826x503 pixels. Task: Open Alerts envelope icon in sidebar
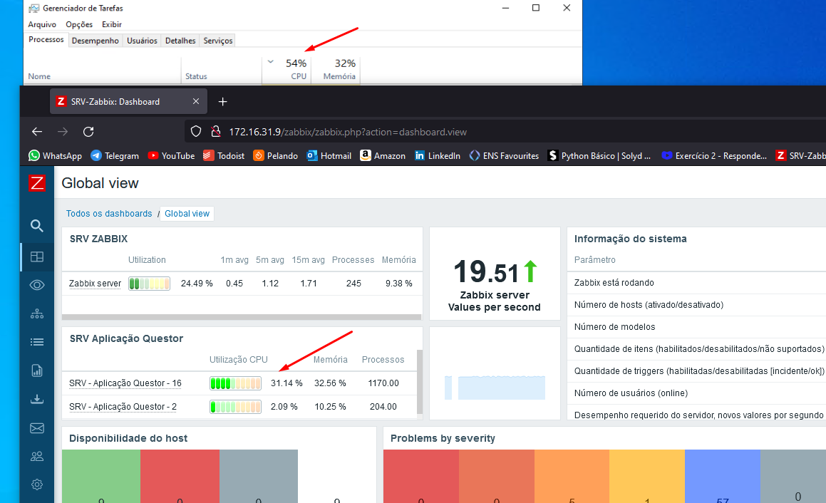[x=37, y=428]
